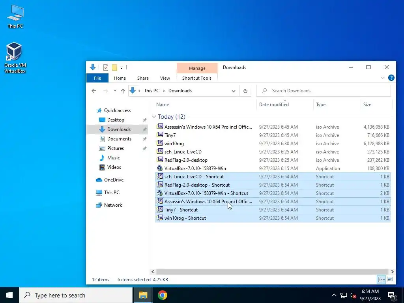
Task: Open Music in navigation pane
Action: [x=113, y=158]
